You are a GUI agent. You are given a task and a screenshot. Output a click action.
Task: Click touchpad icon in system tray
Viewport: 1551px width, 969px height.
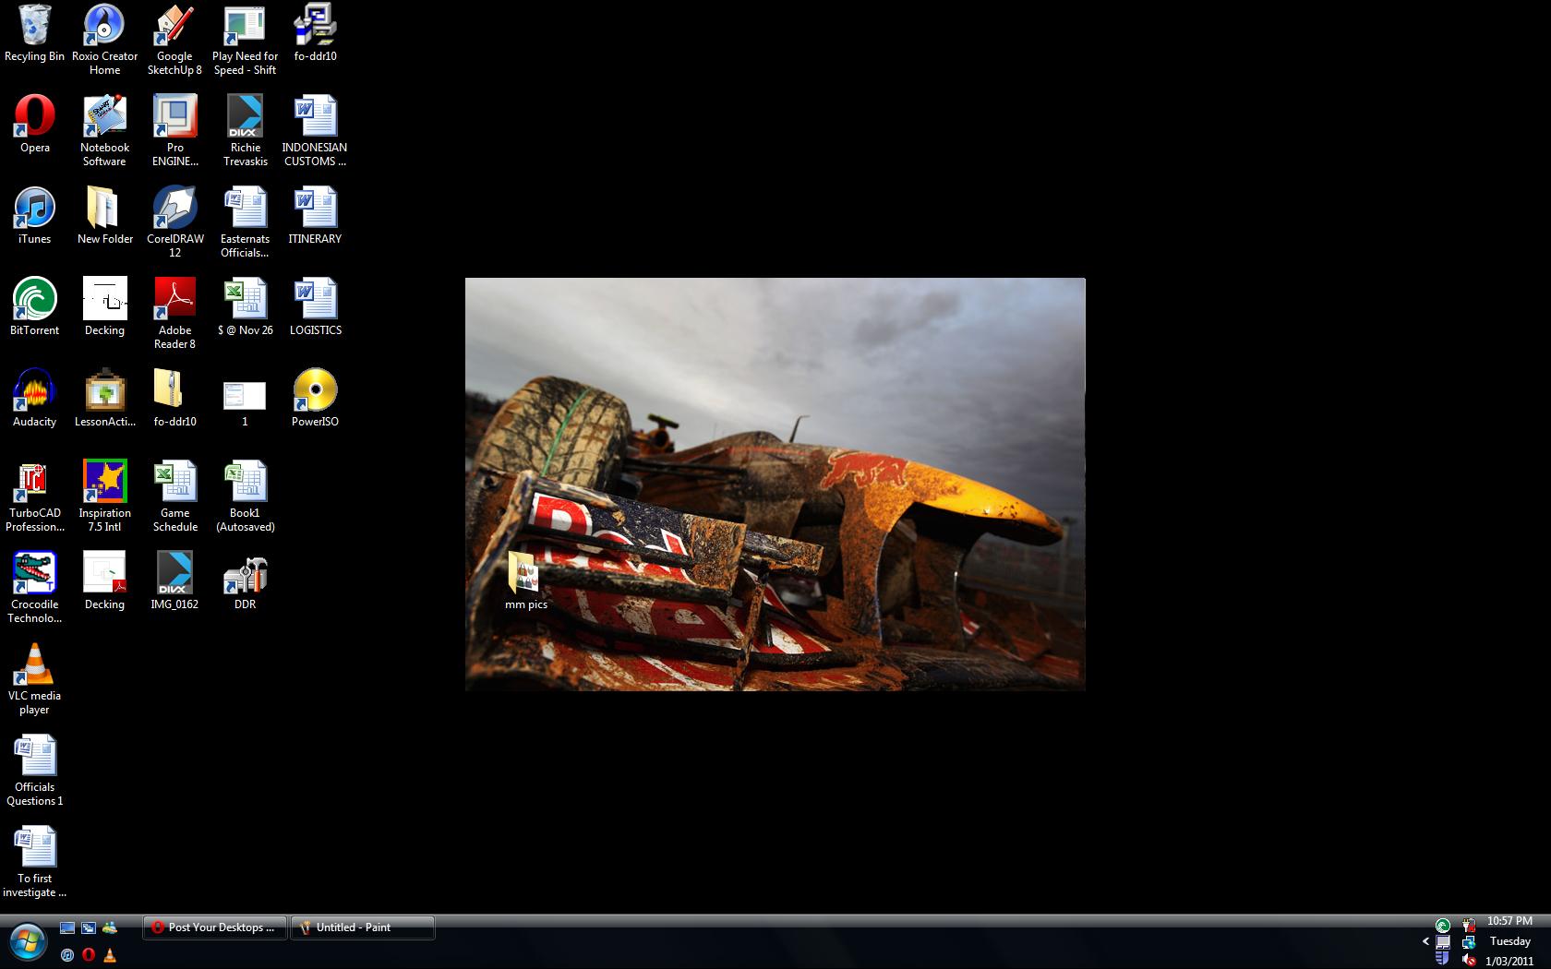[1443, 942]
